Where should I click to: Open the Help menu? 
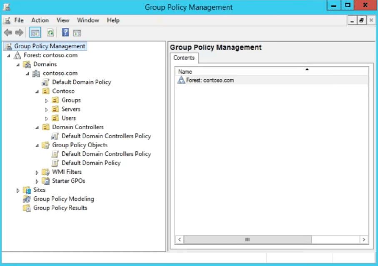[x=113, y=20]
